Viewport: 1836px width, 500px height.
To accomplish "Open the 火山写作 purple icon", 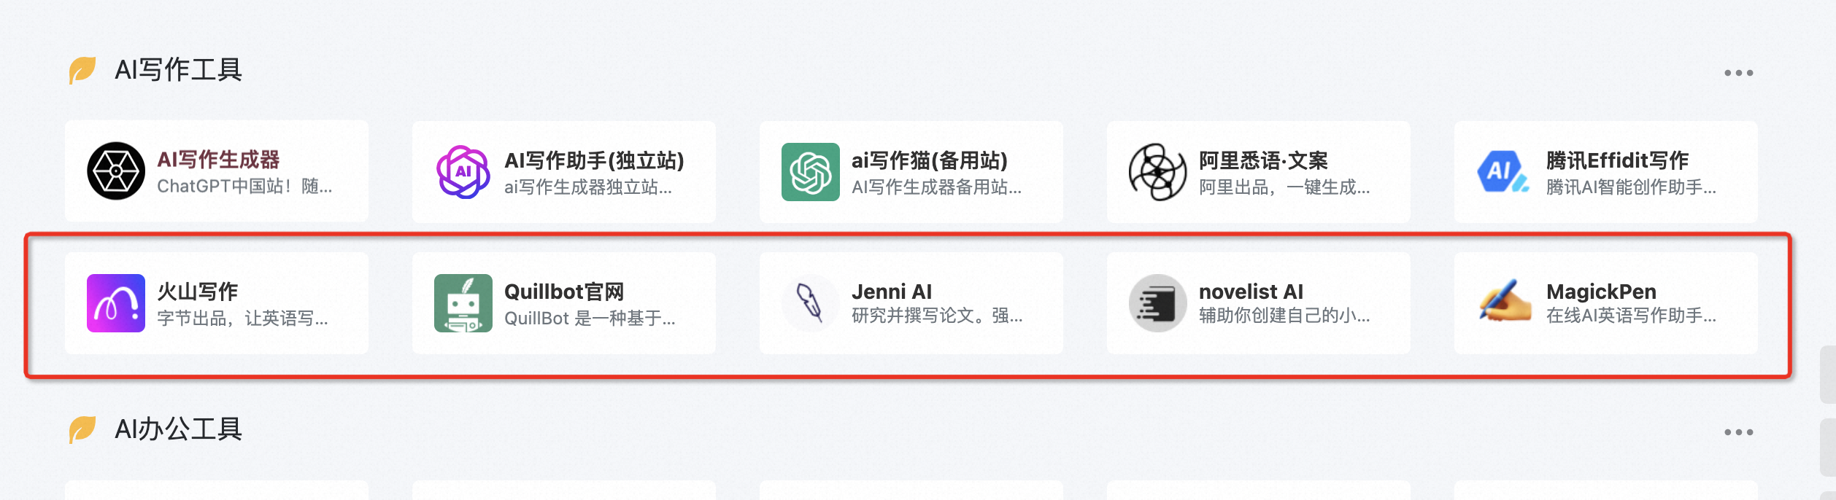I will 116,303.
